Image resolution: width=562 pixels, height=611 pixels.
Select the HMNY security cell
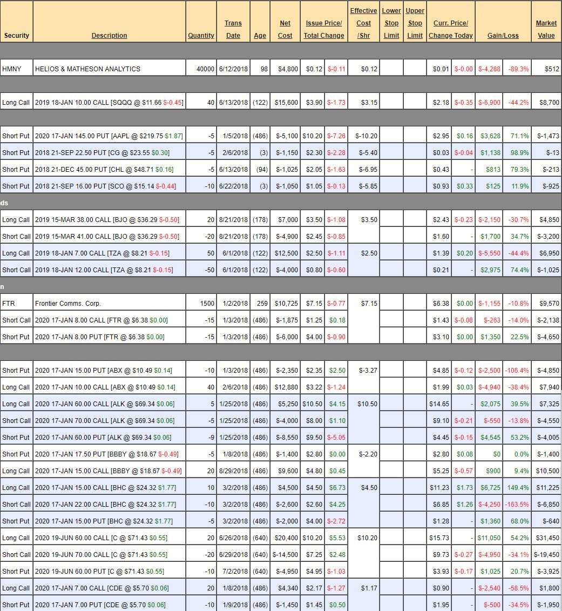click(x=17, y=69)
